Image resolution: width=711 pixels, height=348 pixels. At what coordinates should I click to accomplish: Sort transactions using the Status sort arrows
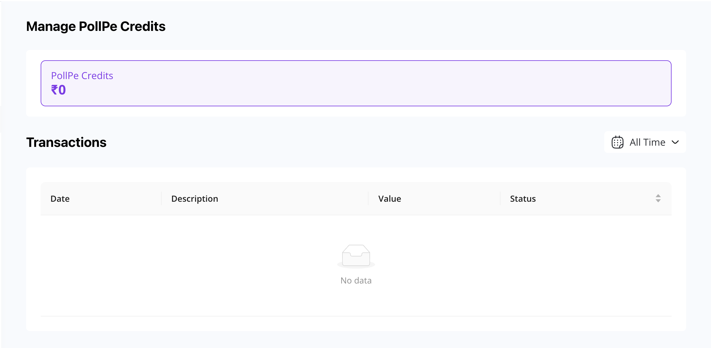pyautogui.click(x=658, y=198)
